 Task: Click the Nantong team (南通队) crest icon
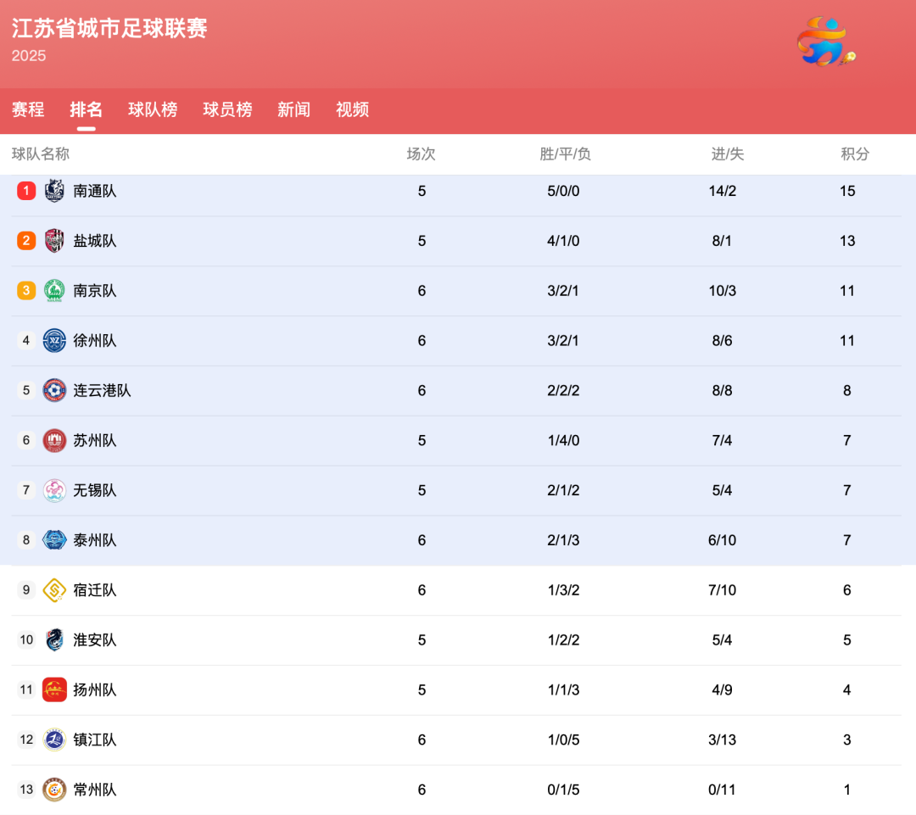point(54,191)
